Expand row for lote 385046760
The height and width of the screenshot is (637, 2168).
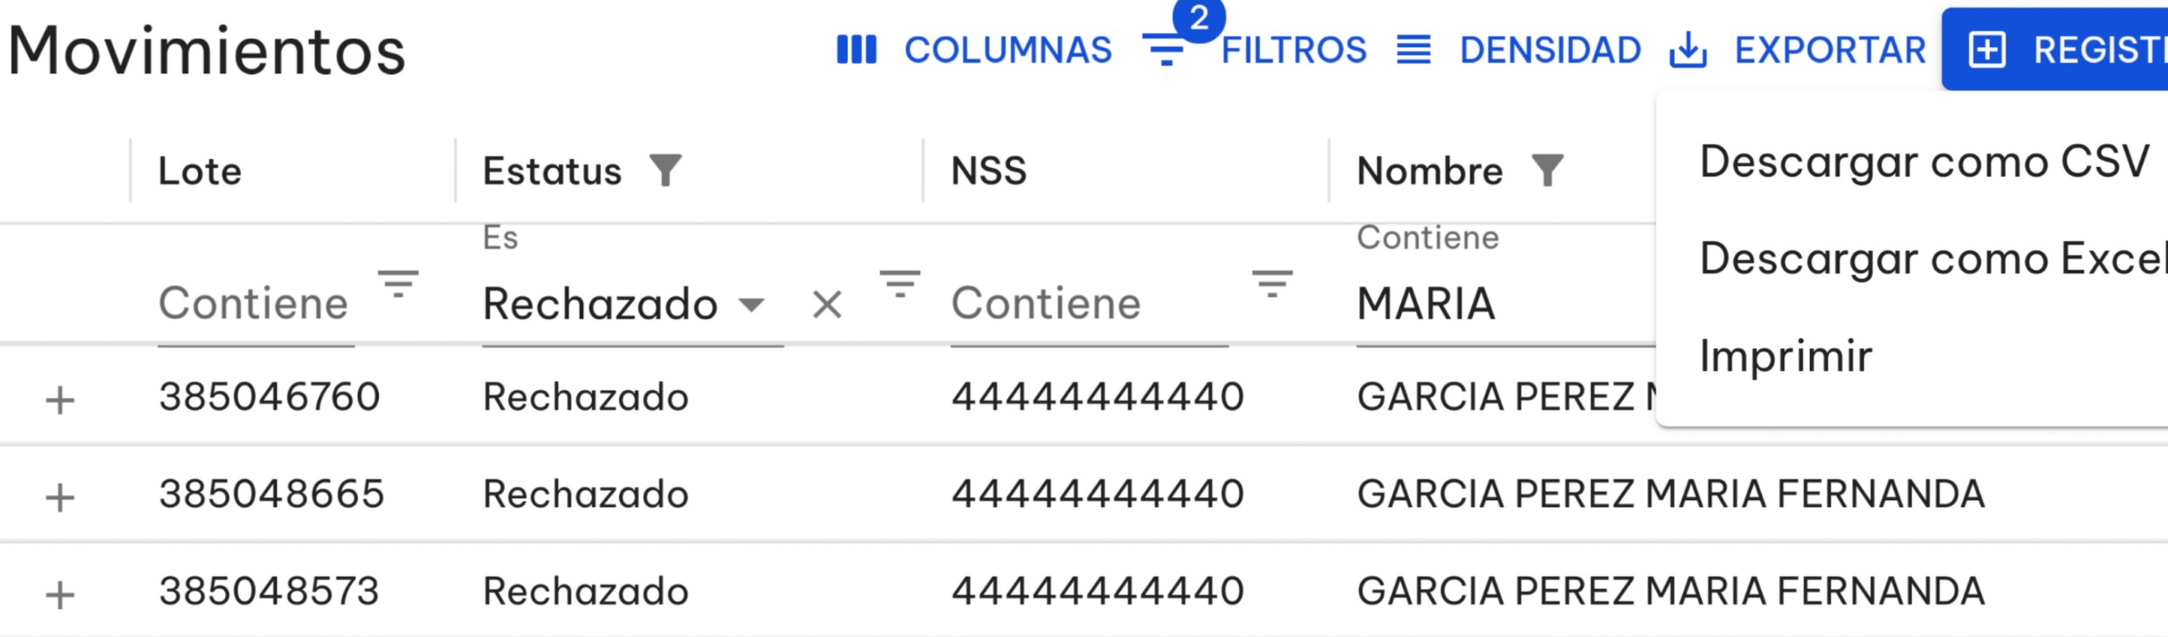point(59,401)
